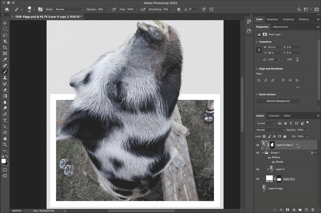Toggle symmetry painting butterfly icon

pyautogui.click(x=211, y=9)
